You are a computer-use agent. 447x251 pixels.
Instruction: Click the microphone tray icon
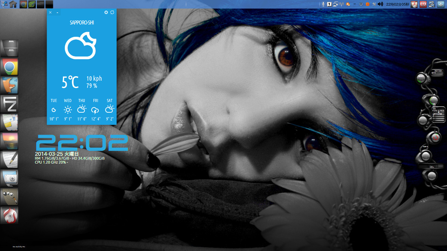(323, 4)
